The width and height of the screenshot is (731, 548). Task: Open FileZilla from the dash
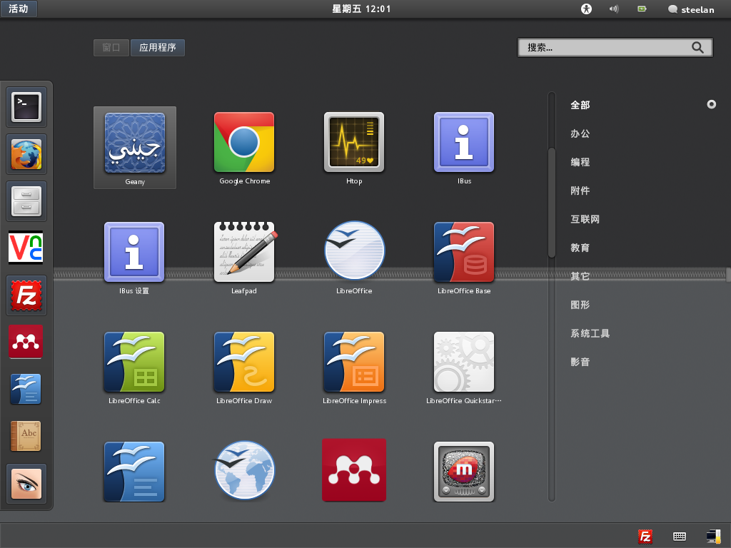click(x=26, y=295)
